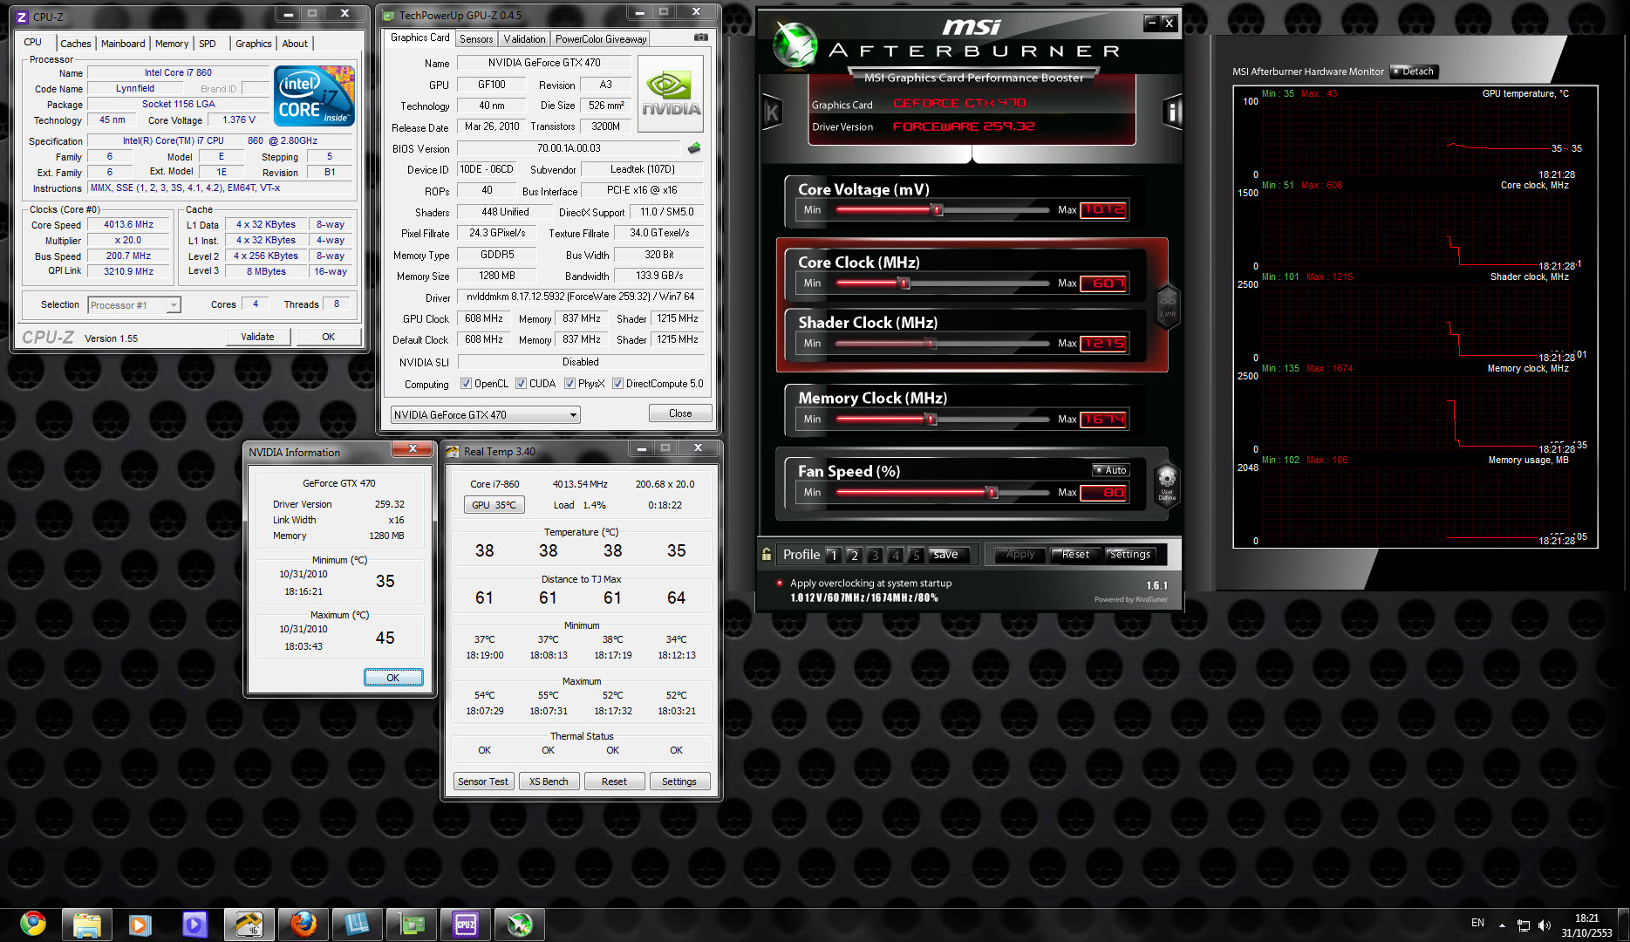Viewport: 1630px width, 942px height.
Task: Click the MSI Afterburner jet logo
Action: [x=795, y=45]
